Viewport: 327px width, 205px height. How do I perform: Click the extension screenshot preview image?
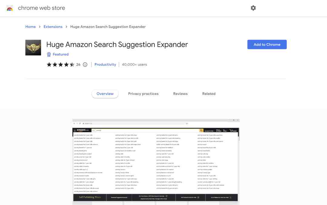[x=156, y=162]
